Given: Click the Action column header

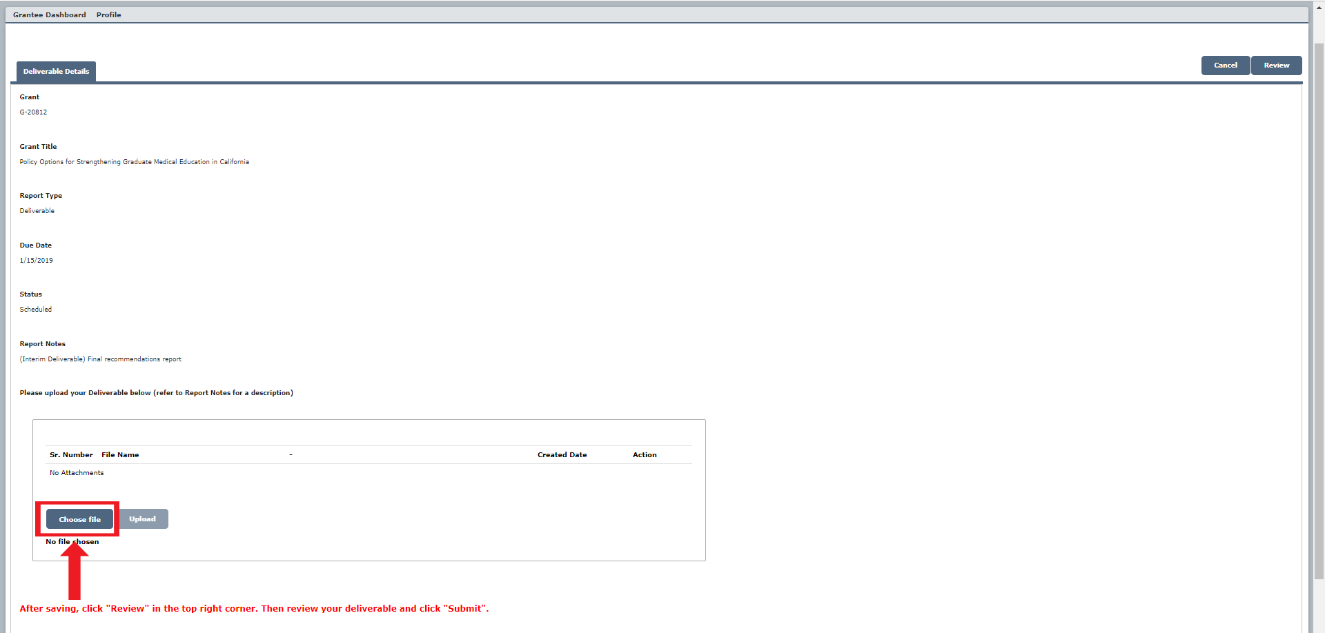Looking at the screenshot, I should point(645,455).
